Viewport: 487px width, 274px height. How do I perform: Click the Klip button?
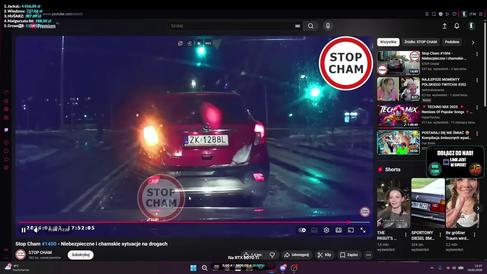pyautogui.click(x=325, y=255)
